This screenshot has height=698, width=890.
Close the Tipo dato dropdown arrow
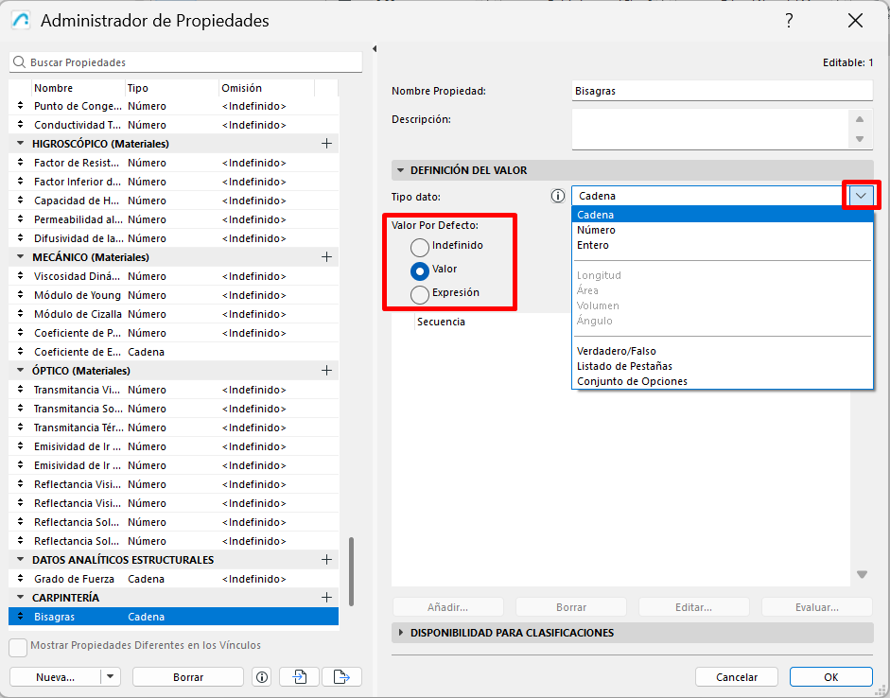point(861,196)
